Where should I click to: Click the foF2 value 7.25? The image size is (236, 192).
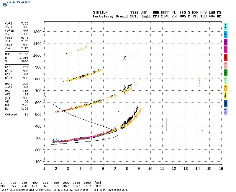click(x=25, y=24)
